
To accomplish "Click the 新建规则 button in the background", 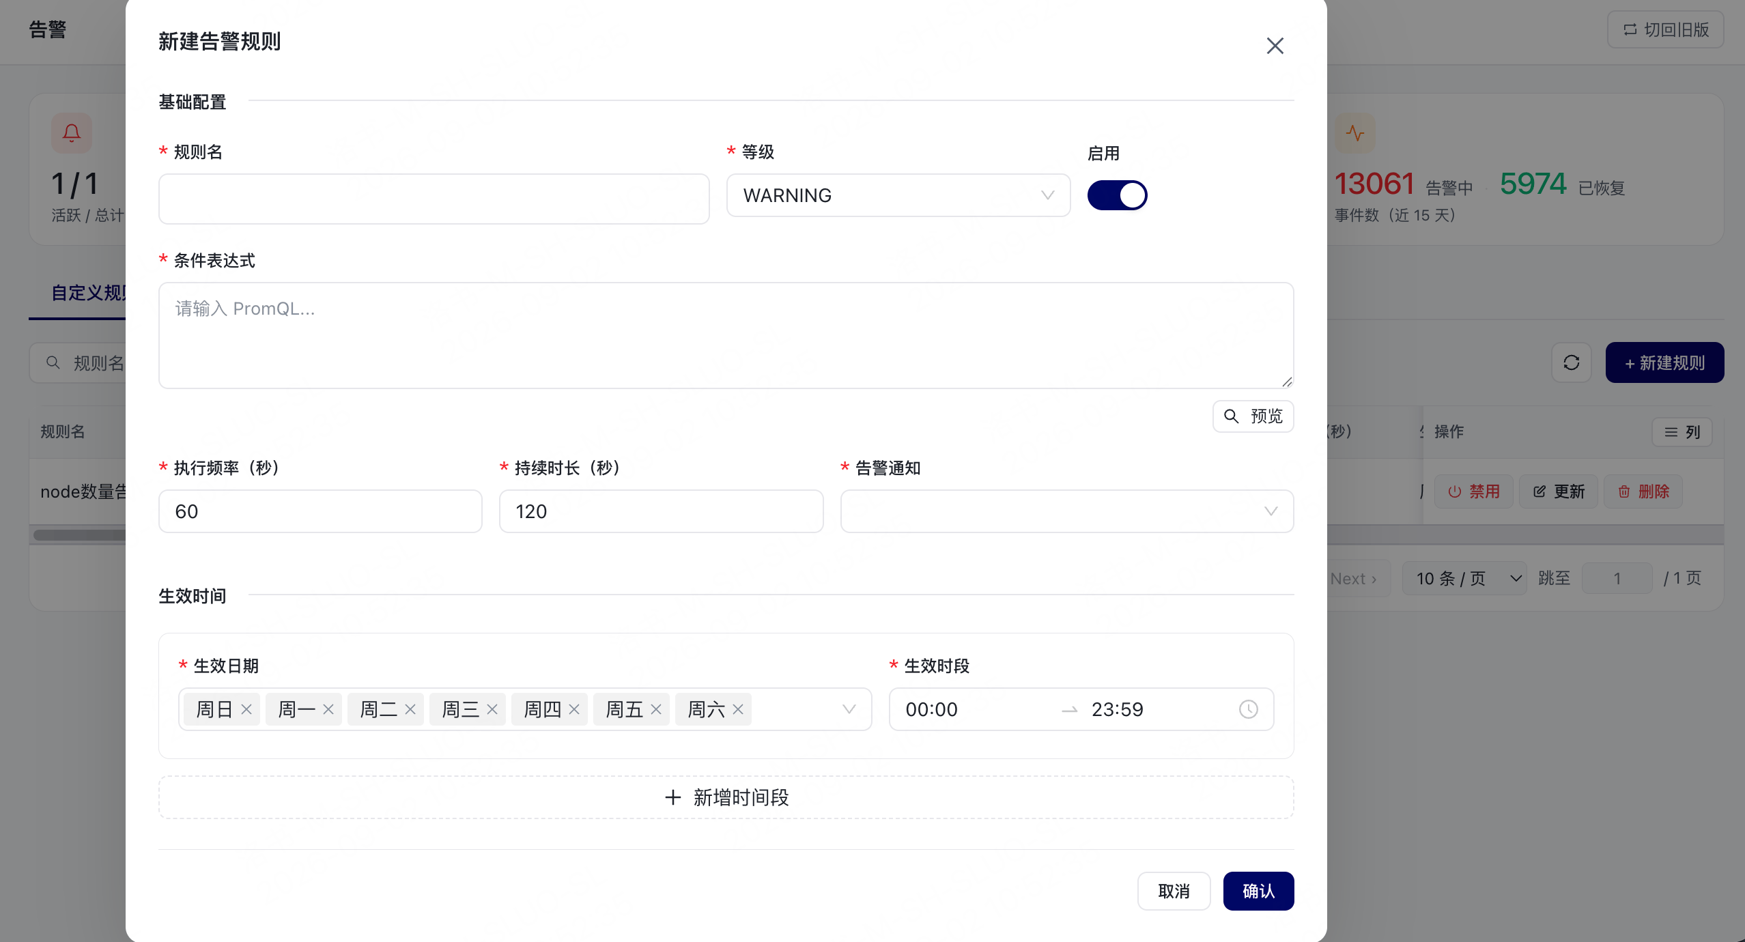I will [1664, 362].
